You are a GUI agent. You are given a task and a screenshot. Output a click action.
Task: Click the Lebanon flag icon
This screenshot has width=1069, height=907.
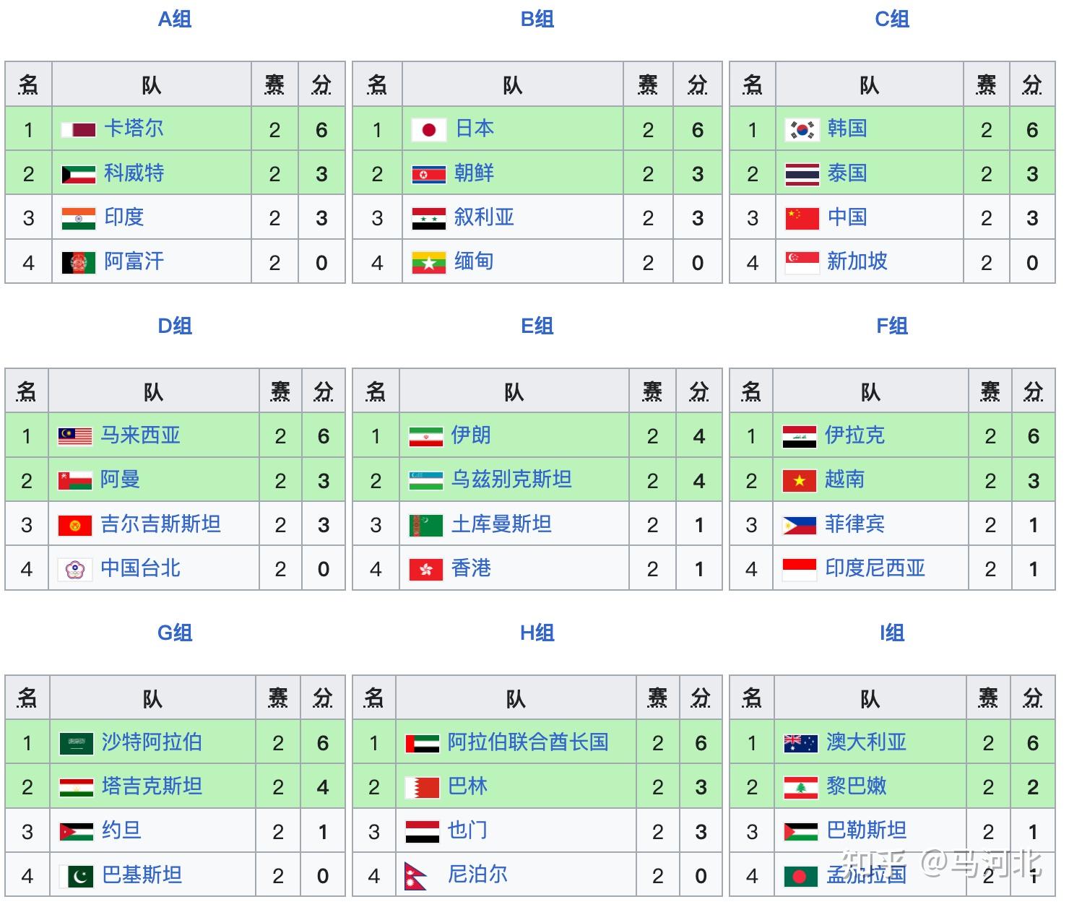[801, 787]
